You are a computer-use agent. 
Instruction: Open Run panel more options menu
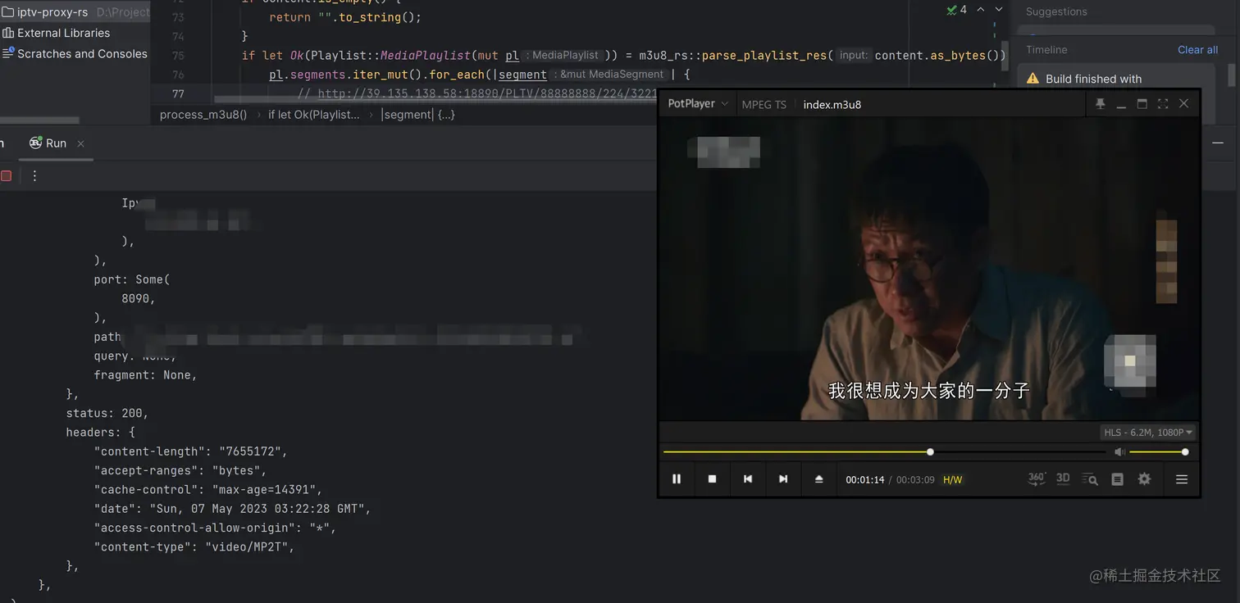click(34, 175)
